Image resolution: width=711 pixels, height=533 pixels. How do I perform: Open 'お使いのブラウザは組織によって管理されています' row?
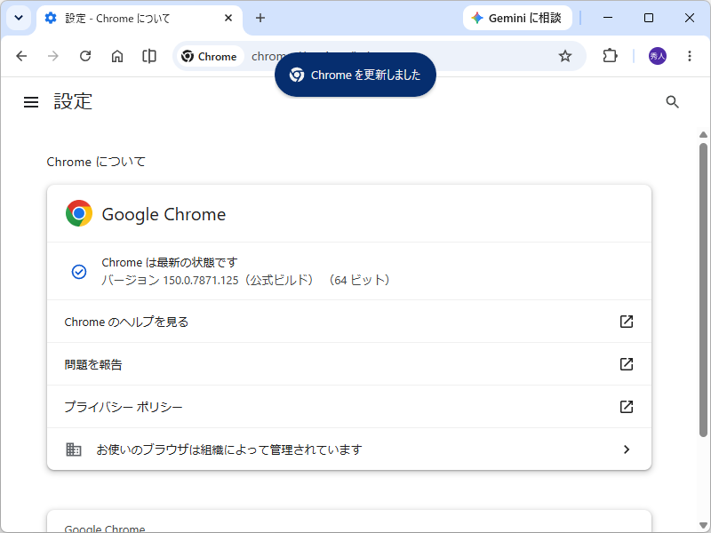349,449
